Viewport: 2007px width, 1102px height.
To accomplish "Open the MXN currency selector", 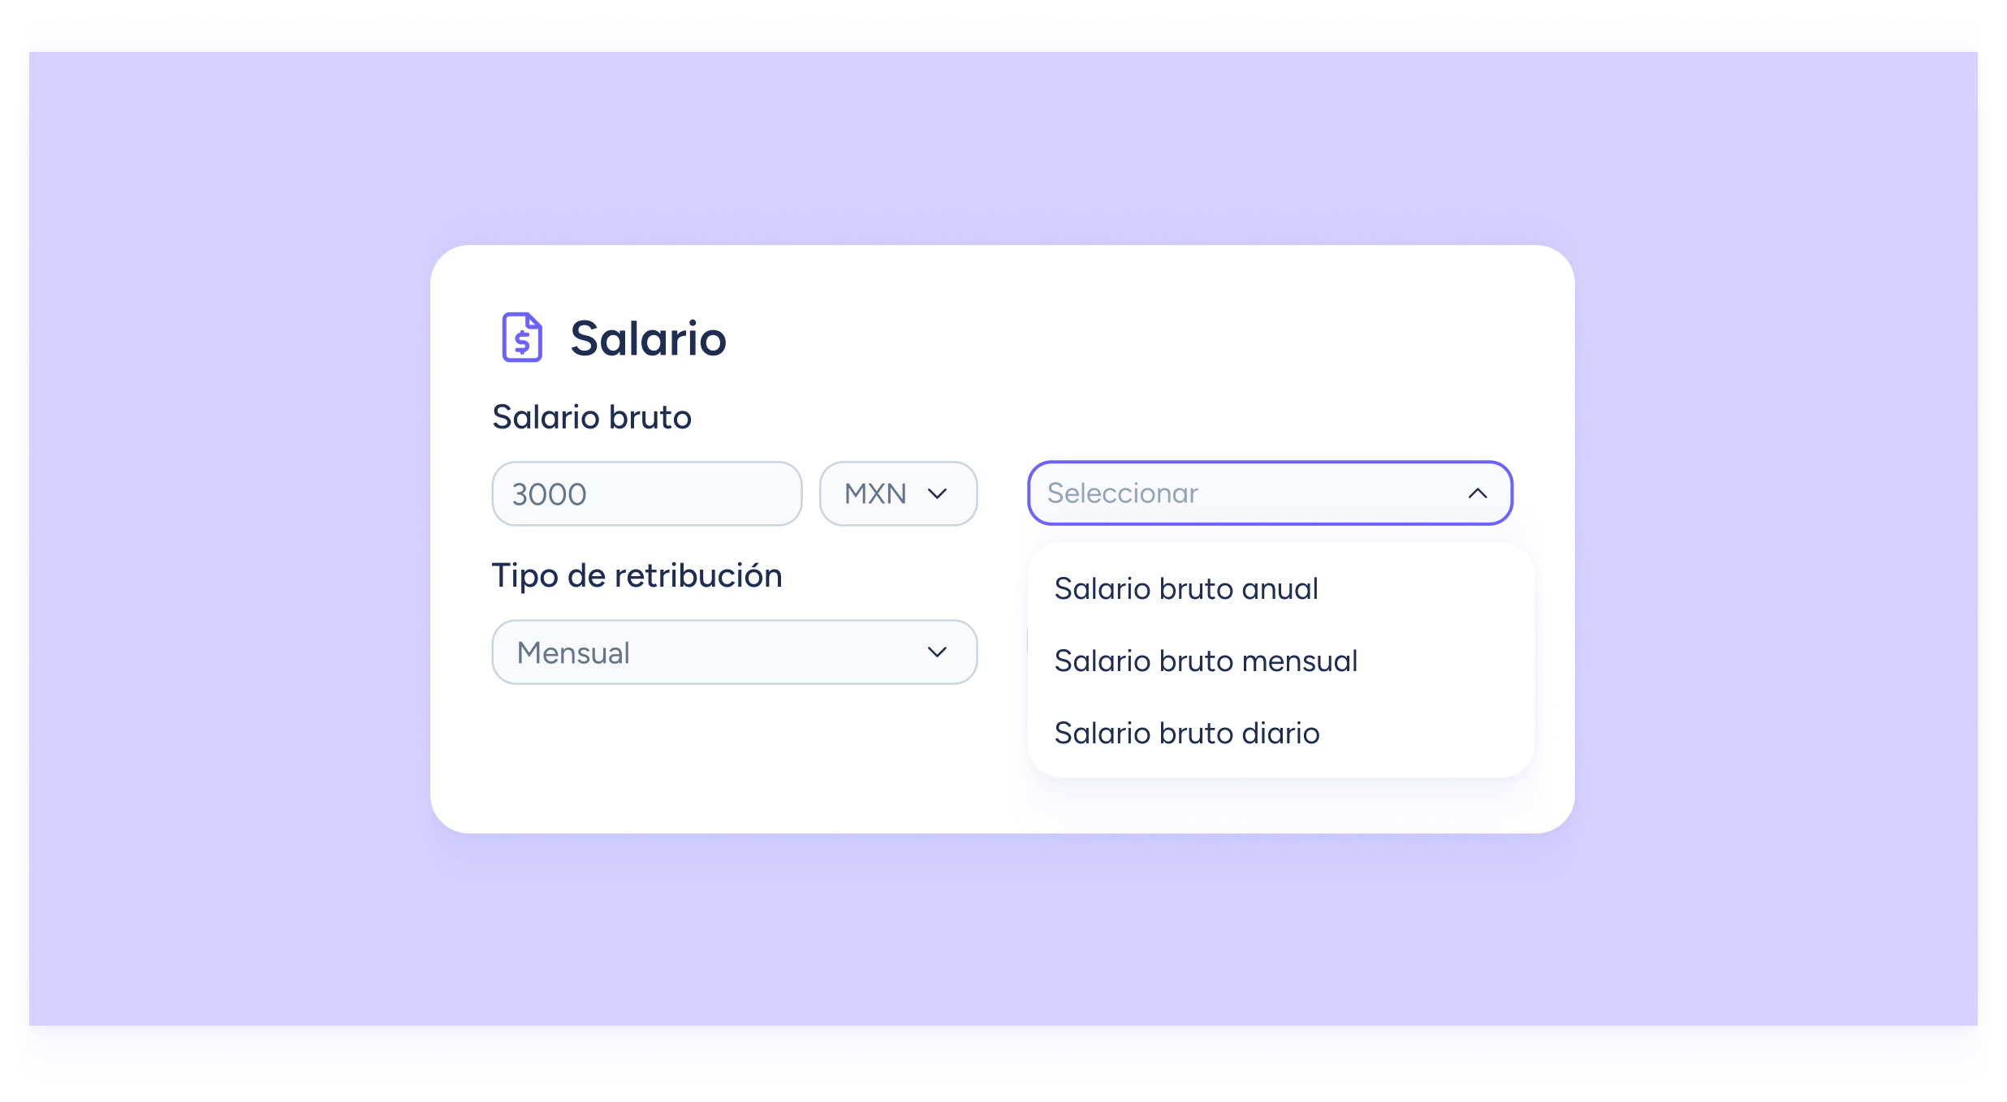I will [x=897, y=494].
